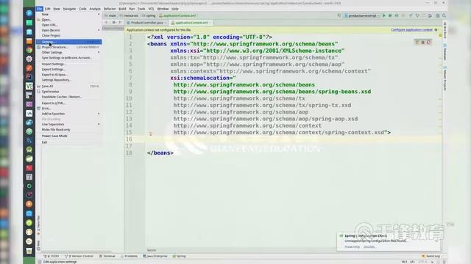This screenshot has width=471, height=264.
Task: Click the orange icon in the line 15 gutter
Action: point(151,133)
